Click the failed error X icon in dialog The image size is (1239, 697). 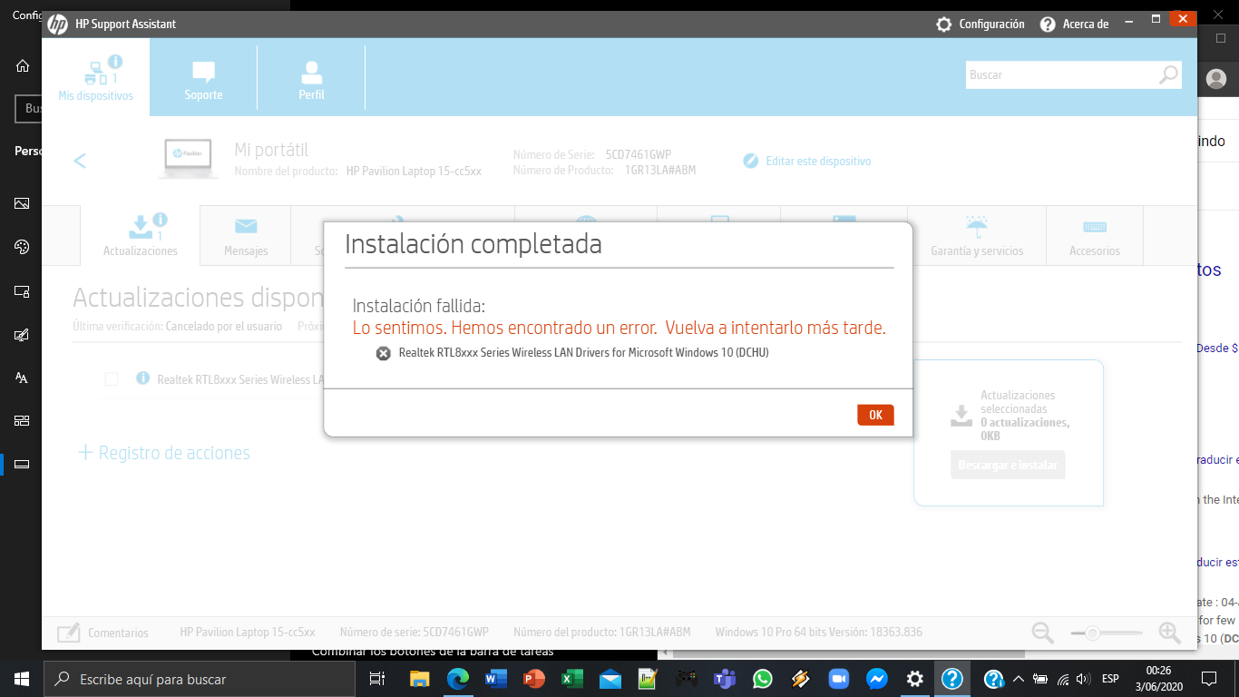coord(384,353)
